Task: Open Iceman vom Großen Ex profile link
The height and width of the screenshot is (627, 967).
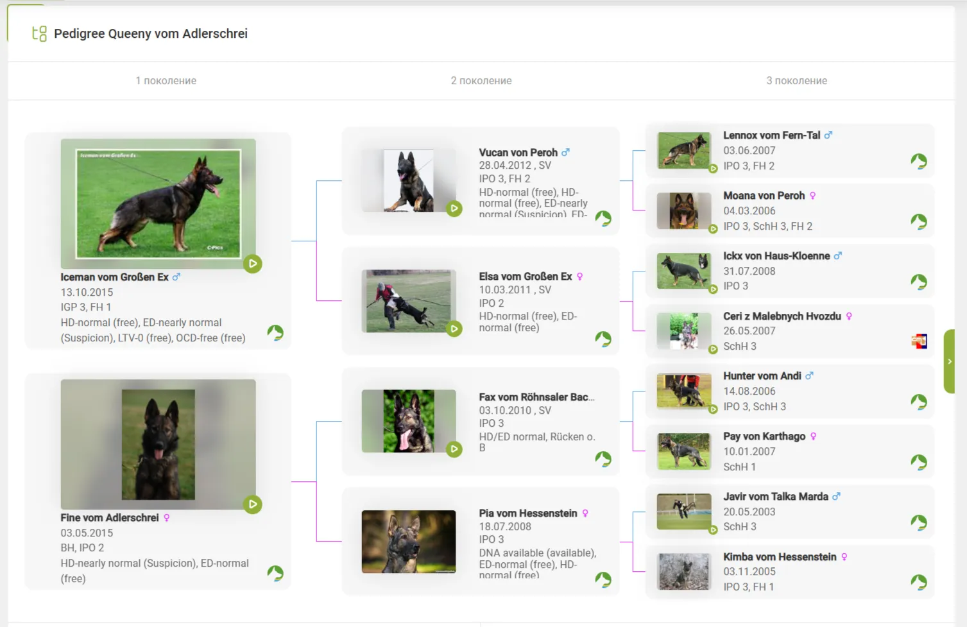Action: 114,277
